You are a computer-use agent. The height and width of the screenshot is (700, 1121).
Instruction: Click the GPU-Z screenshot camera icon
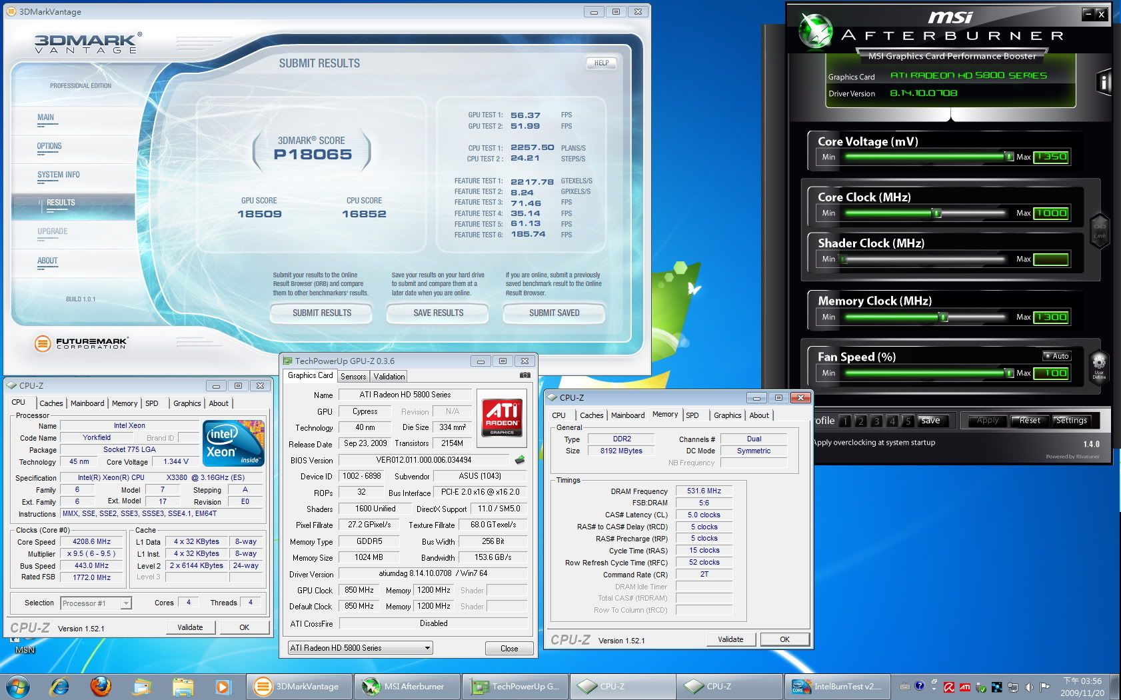click(525, 375)
